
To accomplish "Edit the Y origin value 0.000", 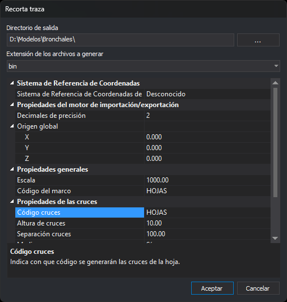I will (x=207, y=148).
